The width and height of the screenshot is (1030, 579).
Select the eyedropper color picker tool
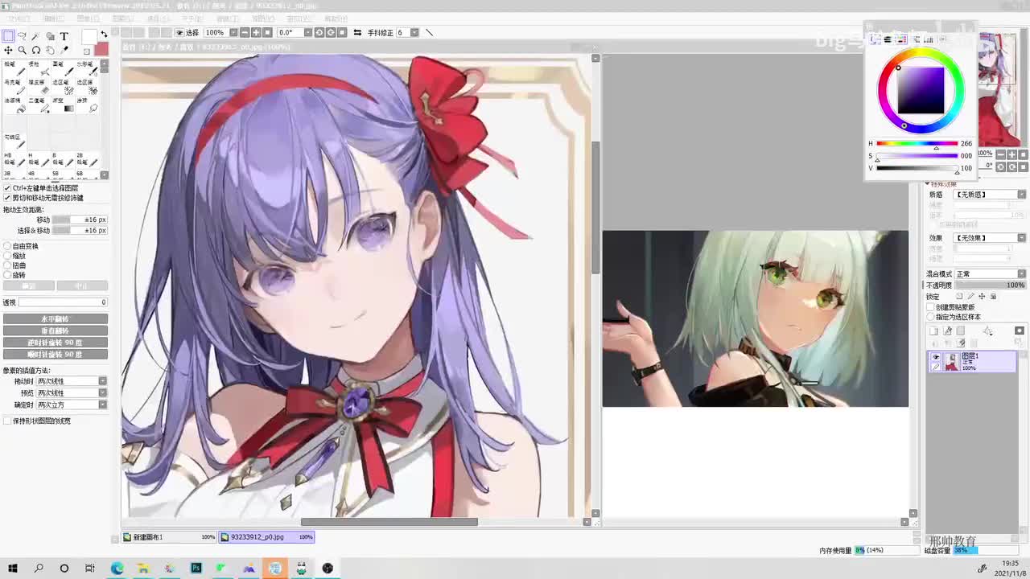click(x=64, y=50)
